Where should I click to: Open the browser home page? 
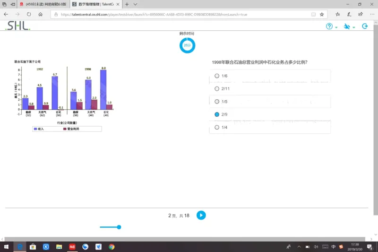(x=41, y=15)
